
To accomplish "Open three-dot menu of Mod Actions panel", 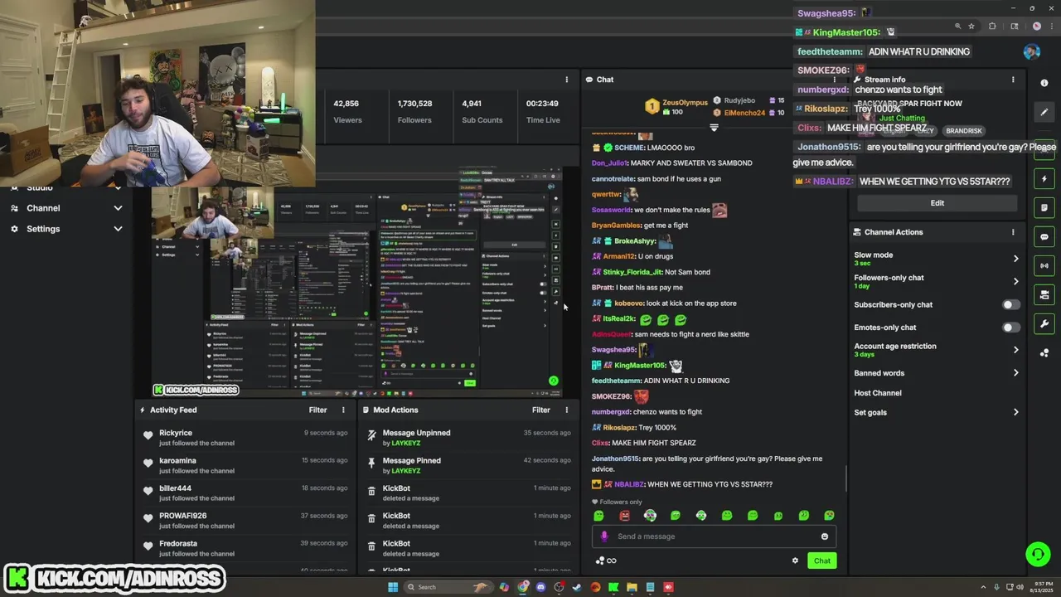I will click(567, 410).
